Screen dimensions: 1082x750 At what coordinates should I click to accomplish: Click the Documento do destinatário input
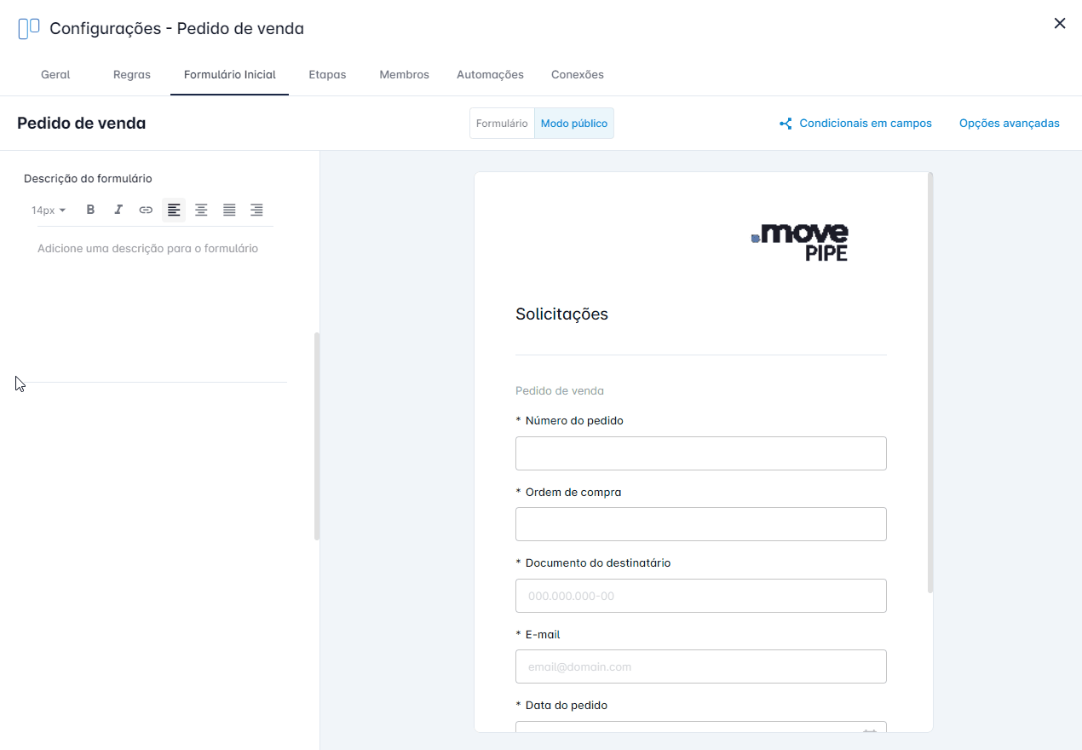(701, 596)
